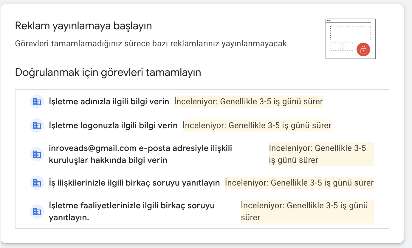Image resolution: width=412 pixels, height=248 pixels.
Task: Click the 'Görevleri tamamlamadığınız sürece' description text
Action: [152, 44]
